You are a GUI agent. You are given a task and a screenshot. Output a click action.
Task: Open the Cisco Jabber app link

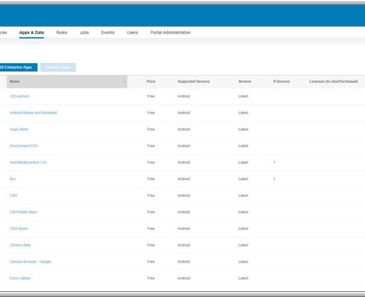coord(20,278)
